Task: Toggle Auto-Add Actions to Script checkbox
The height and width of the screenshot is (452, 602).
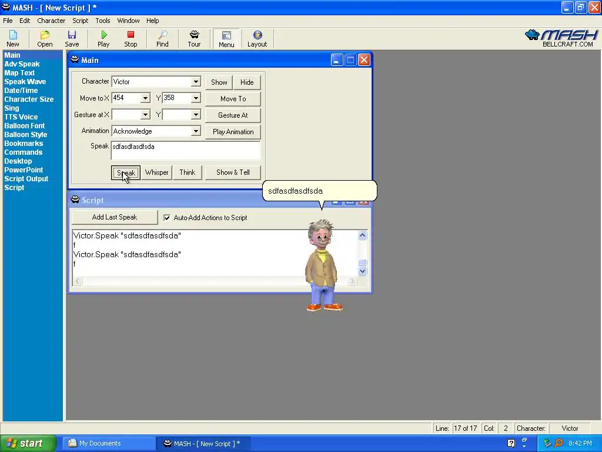Action: [167, 218]
